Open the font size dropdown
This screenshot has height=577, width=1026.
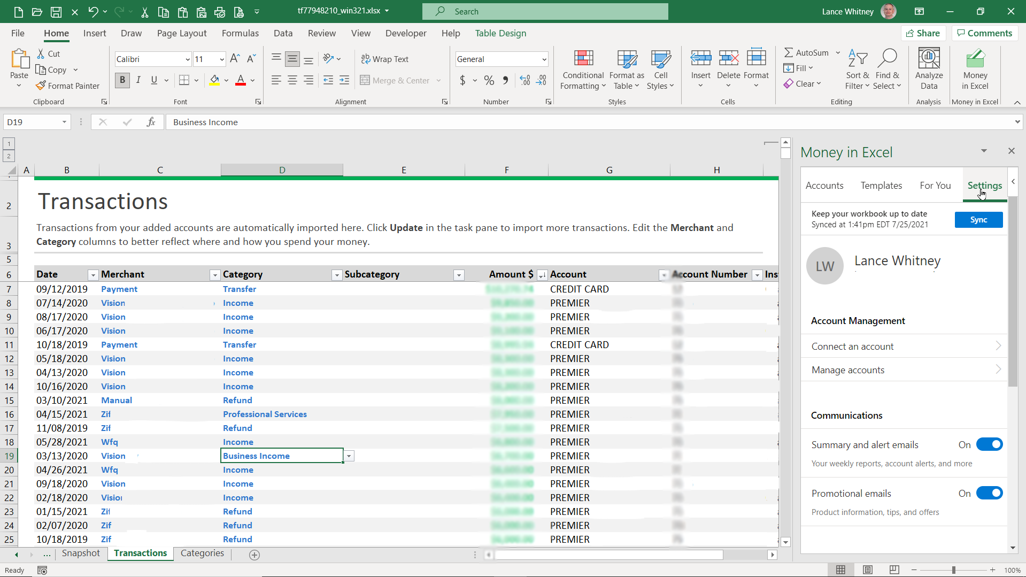(221, 59)
